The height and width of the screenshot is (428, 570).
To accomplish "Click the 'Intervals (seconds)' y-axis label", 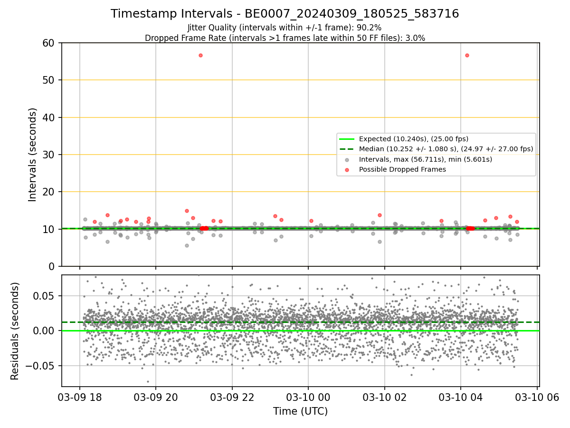I will point(32,155).
